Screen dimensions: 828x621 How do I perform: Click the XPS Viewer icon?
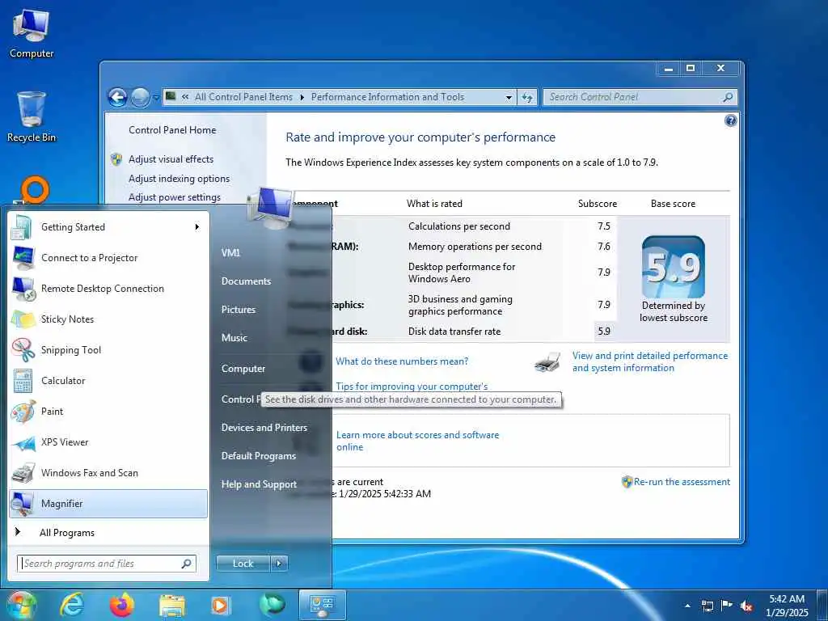(x=23, y=442)
